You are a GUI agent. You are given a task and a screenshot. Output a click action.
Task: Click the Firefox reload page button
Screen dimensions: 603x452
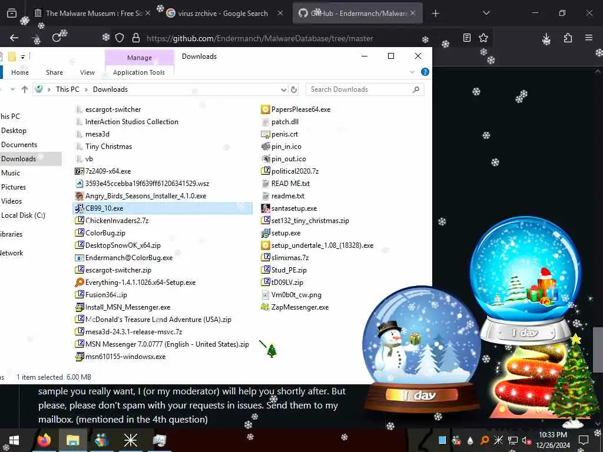(x=57, y=38)
